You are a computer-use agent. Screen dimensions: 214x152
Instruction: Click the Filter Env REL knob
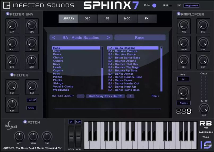12,60
